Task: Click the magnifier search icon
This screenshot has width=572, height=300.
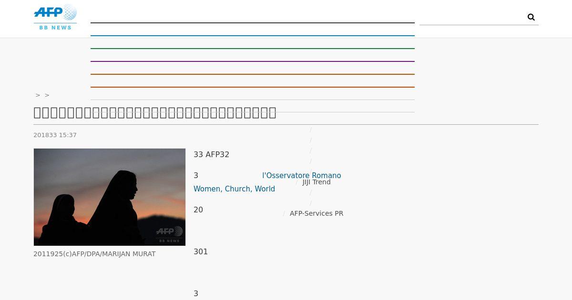Action: click(x=531, y=17)
